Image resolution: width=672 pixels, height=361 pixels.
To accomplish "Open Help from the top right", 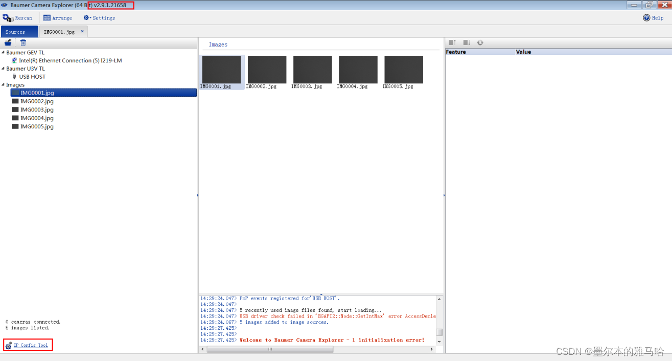I will click(653, 18).
